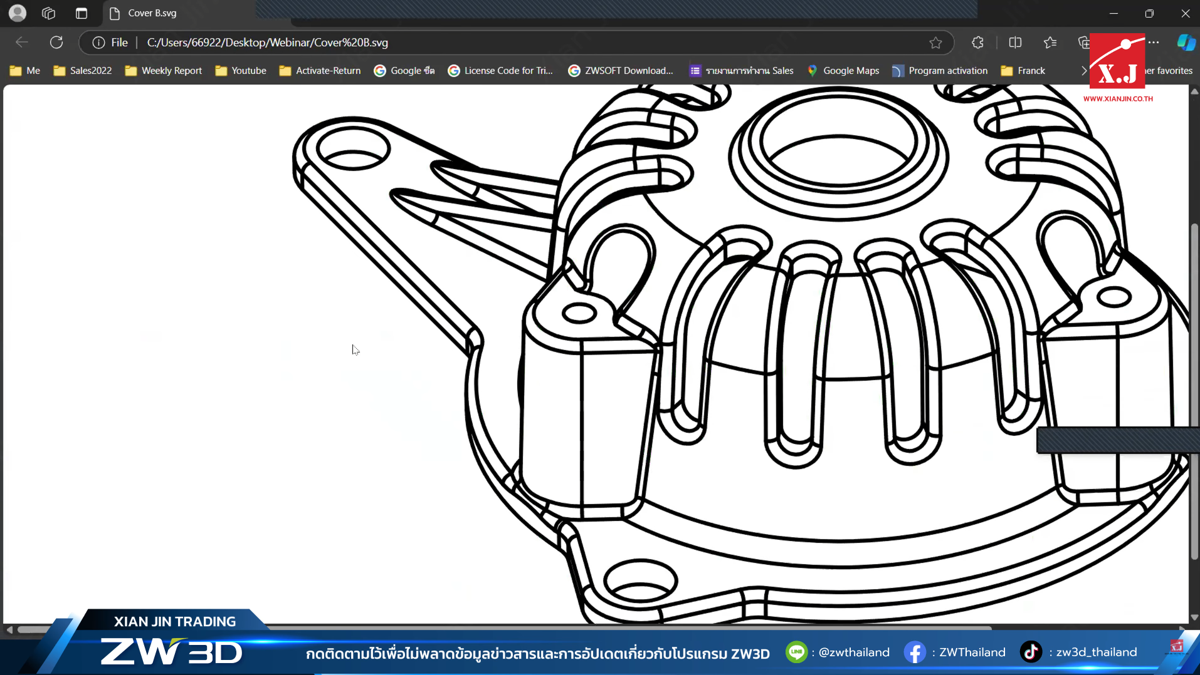1200x675 pixels.
Task: Expand hidden favorites bar overflow chevron
Action: 1083,71
